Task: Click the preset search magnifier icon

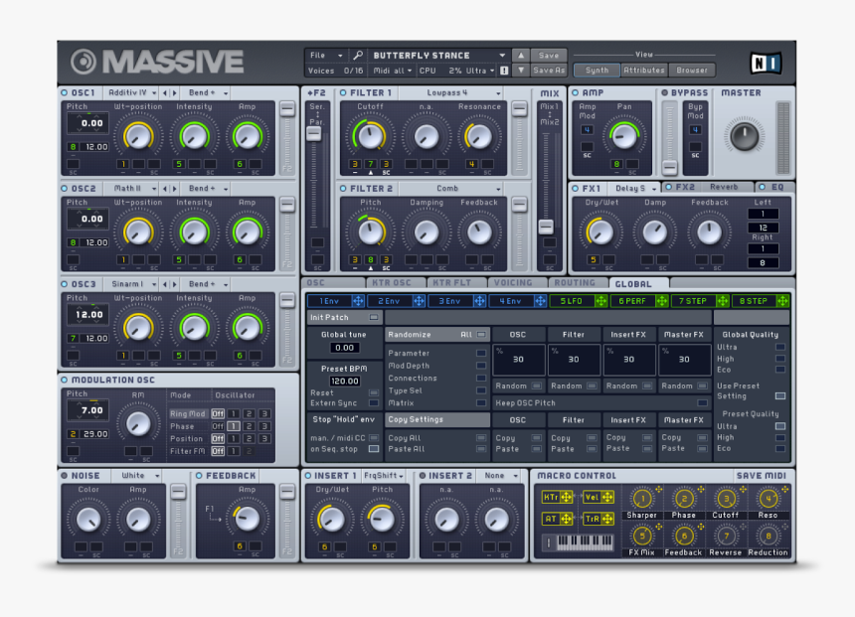Action: point(358,55)
